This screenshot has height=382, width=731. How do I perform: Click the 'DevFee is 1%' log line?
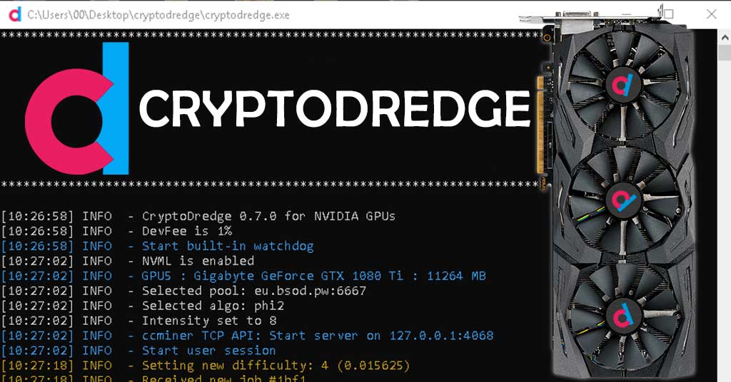(x=116, y=231)
